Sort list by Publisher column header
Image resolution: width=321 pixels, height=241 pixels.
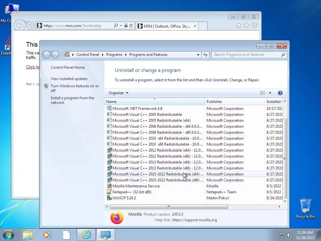(234, 101)
